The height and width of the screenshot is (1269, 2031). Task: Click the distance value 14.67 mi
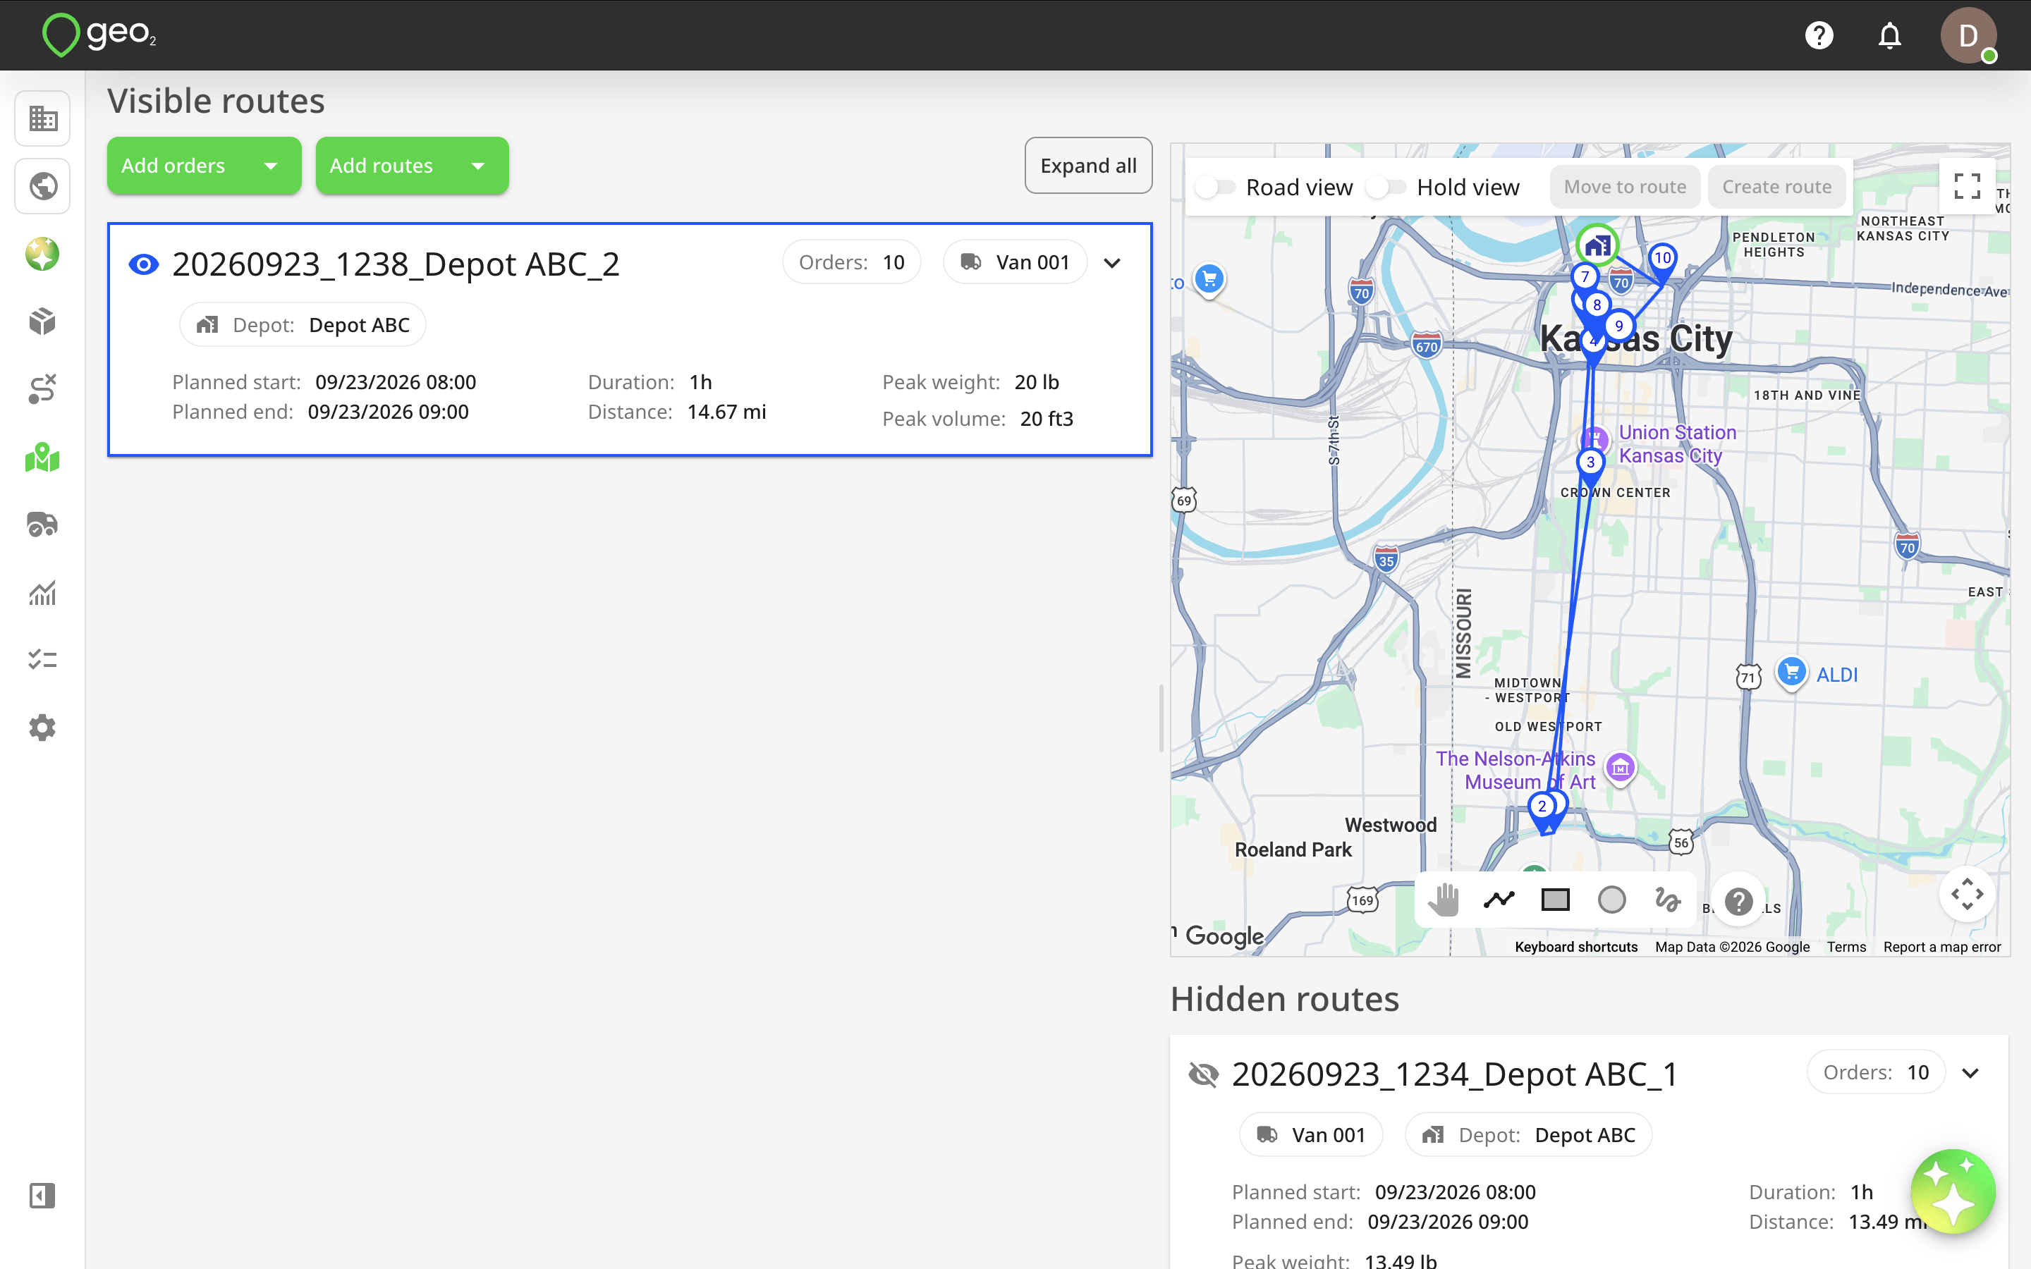click(x=726, y=412)
